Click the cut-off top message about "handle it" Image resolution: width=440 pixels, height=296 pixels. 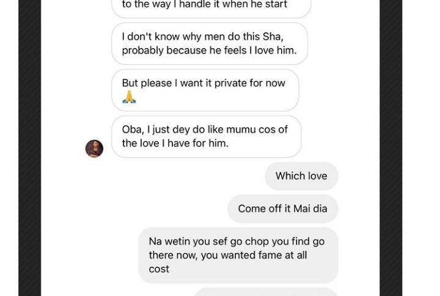coord(211,6)
